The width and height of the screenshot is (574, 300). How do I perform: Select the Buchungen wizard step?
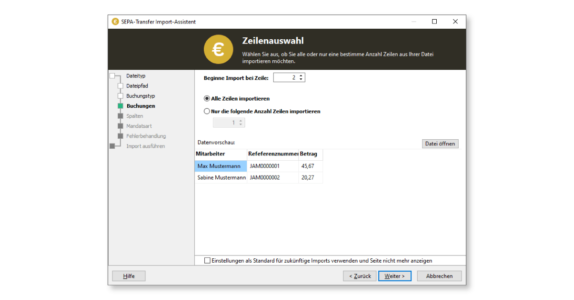141,106
